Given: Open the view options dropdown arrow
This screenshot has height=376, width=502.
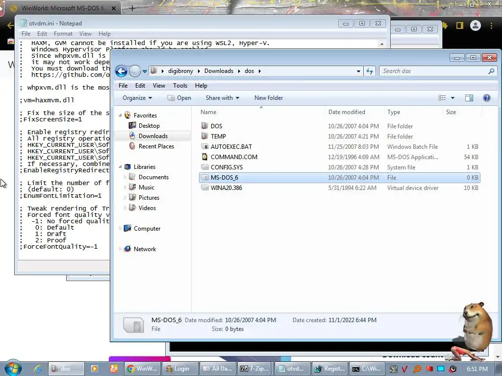Looking at the screenshot, I should tap(452, 98).
